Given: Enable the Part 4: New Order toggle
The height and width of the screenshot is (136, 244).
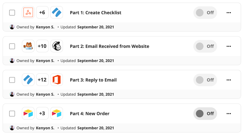Looking at the screenshot, I should click(205, 114).
